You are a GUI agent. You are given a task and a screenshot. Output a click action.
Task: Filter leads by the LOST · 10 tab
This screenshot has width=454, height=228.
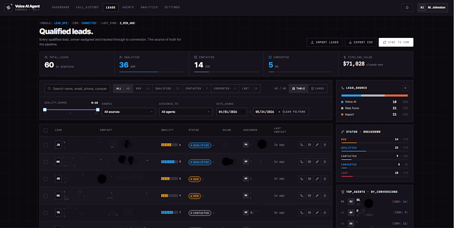coord(250,88)
